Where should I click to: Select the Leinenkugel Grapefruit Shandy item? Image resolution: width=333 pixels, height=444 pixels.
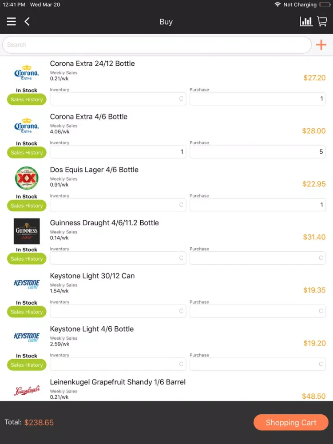118,382
